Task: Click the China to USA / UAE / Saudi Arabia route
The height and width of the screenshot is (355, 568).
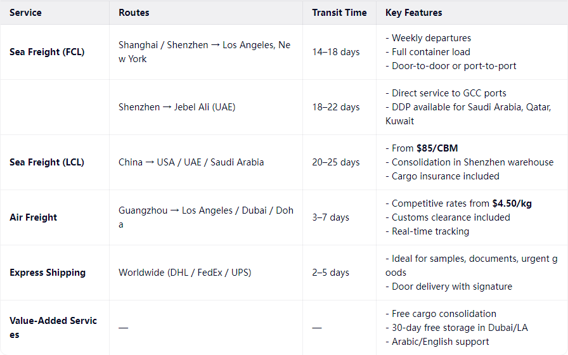Action: [191, 162]
